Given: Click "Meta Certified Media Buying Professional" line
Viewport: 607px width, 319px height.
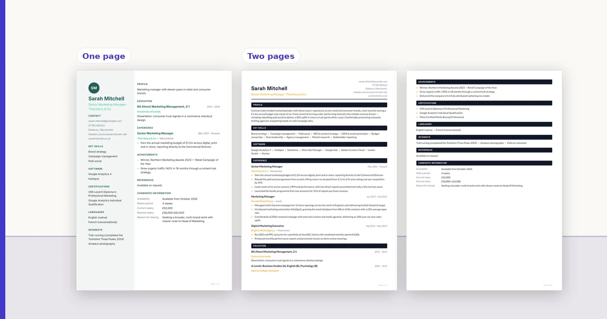Looking at the screenshot, I should 441,117.
